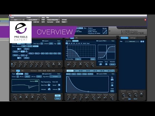Click the Voice button in oscillator panel
155x116 pixels.
point(57,98)
